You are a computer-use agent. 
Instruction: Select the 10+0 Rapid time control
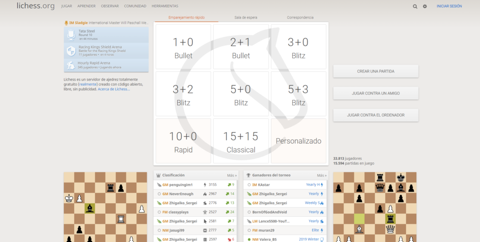(x=183, y=141)
